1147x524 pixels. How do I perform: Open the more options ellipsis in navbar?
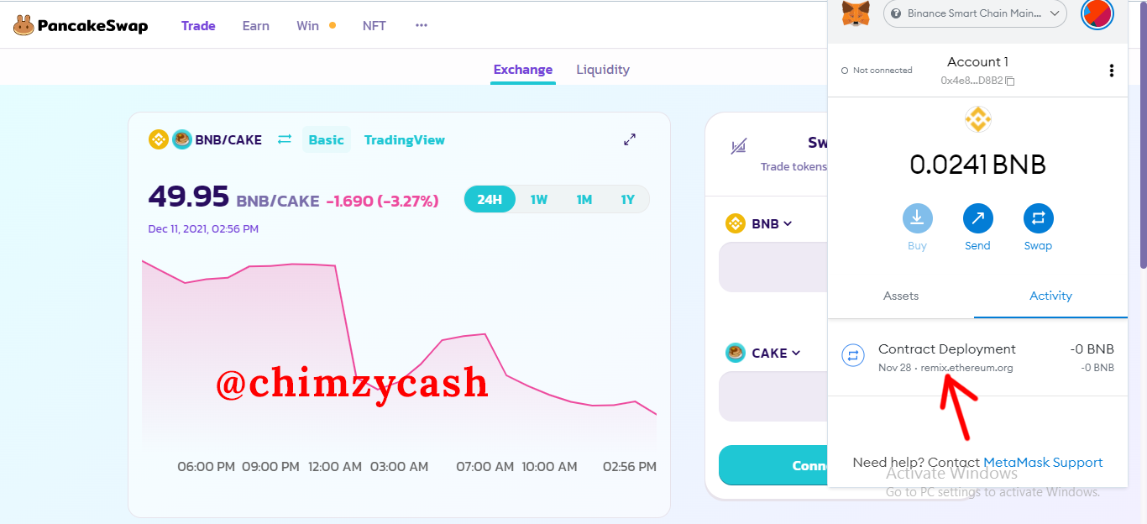[422, 26]
